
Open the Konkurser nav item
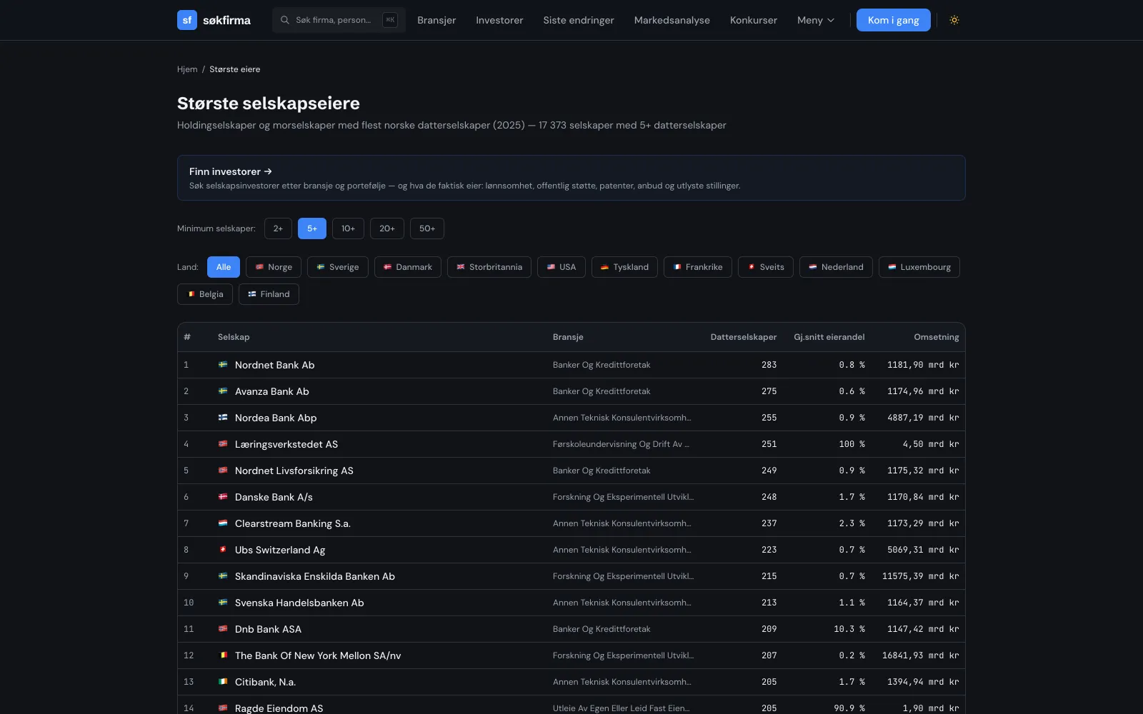click(x=754, y=20)
